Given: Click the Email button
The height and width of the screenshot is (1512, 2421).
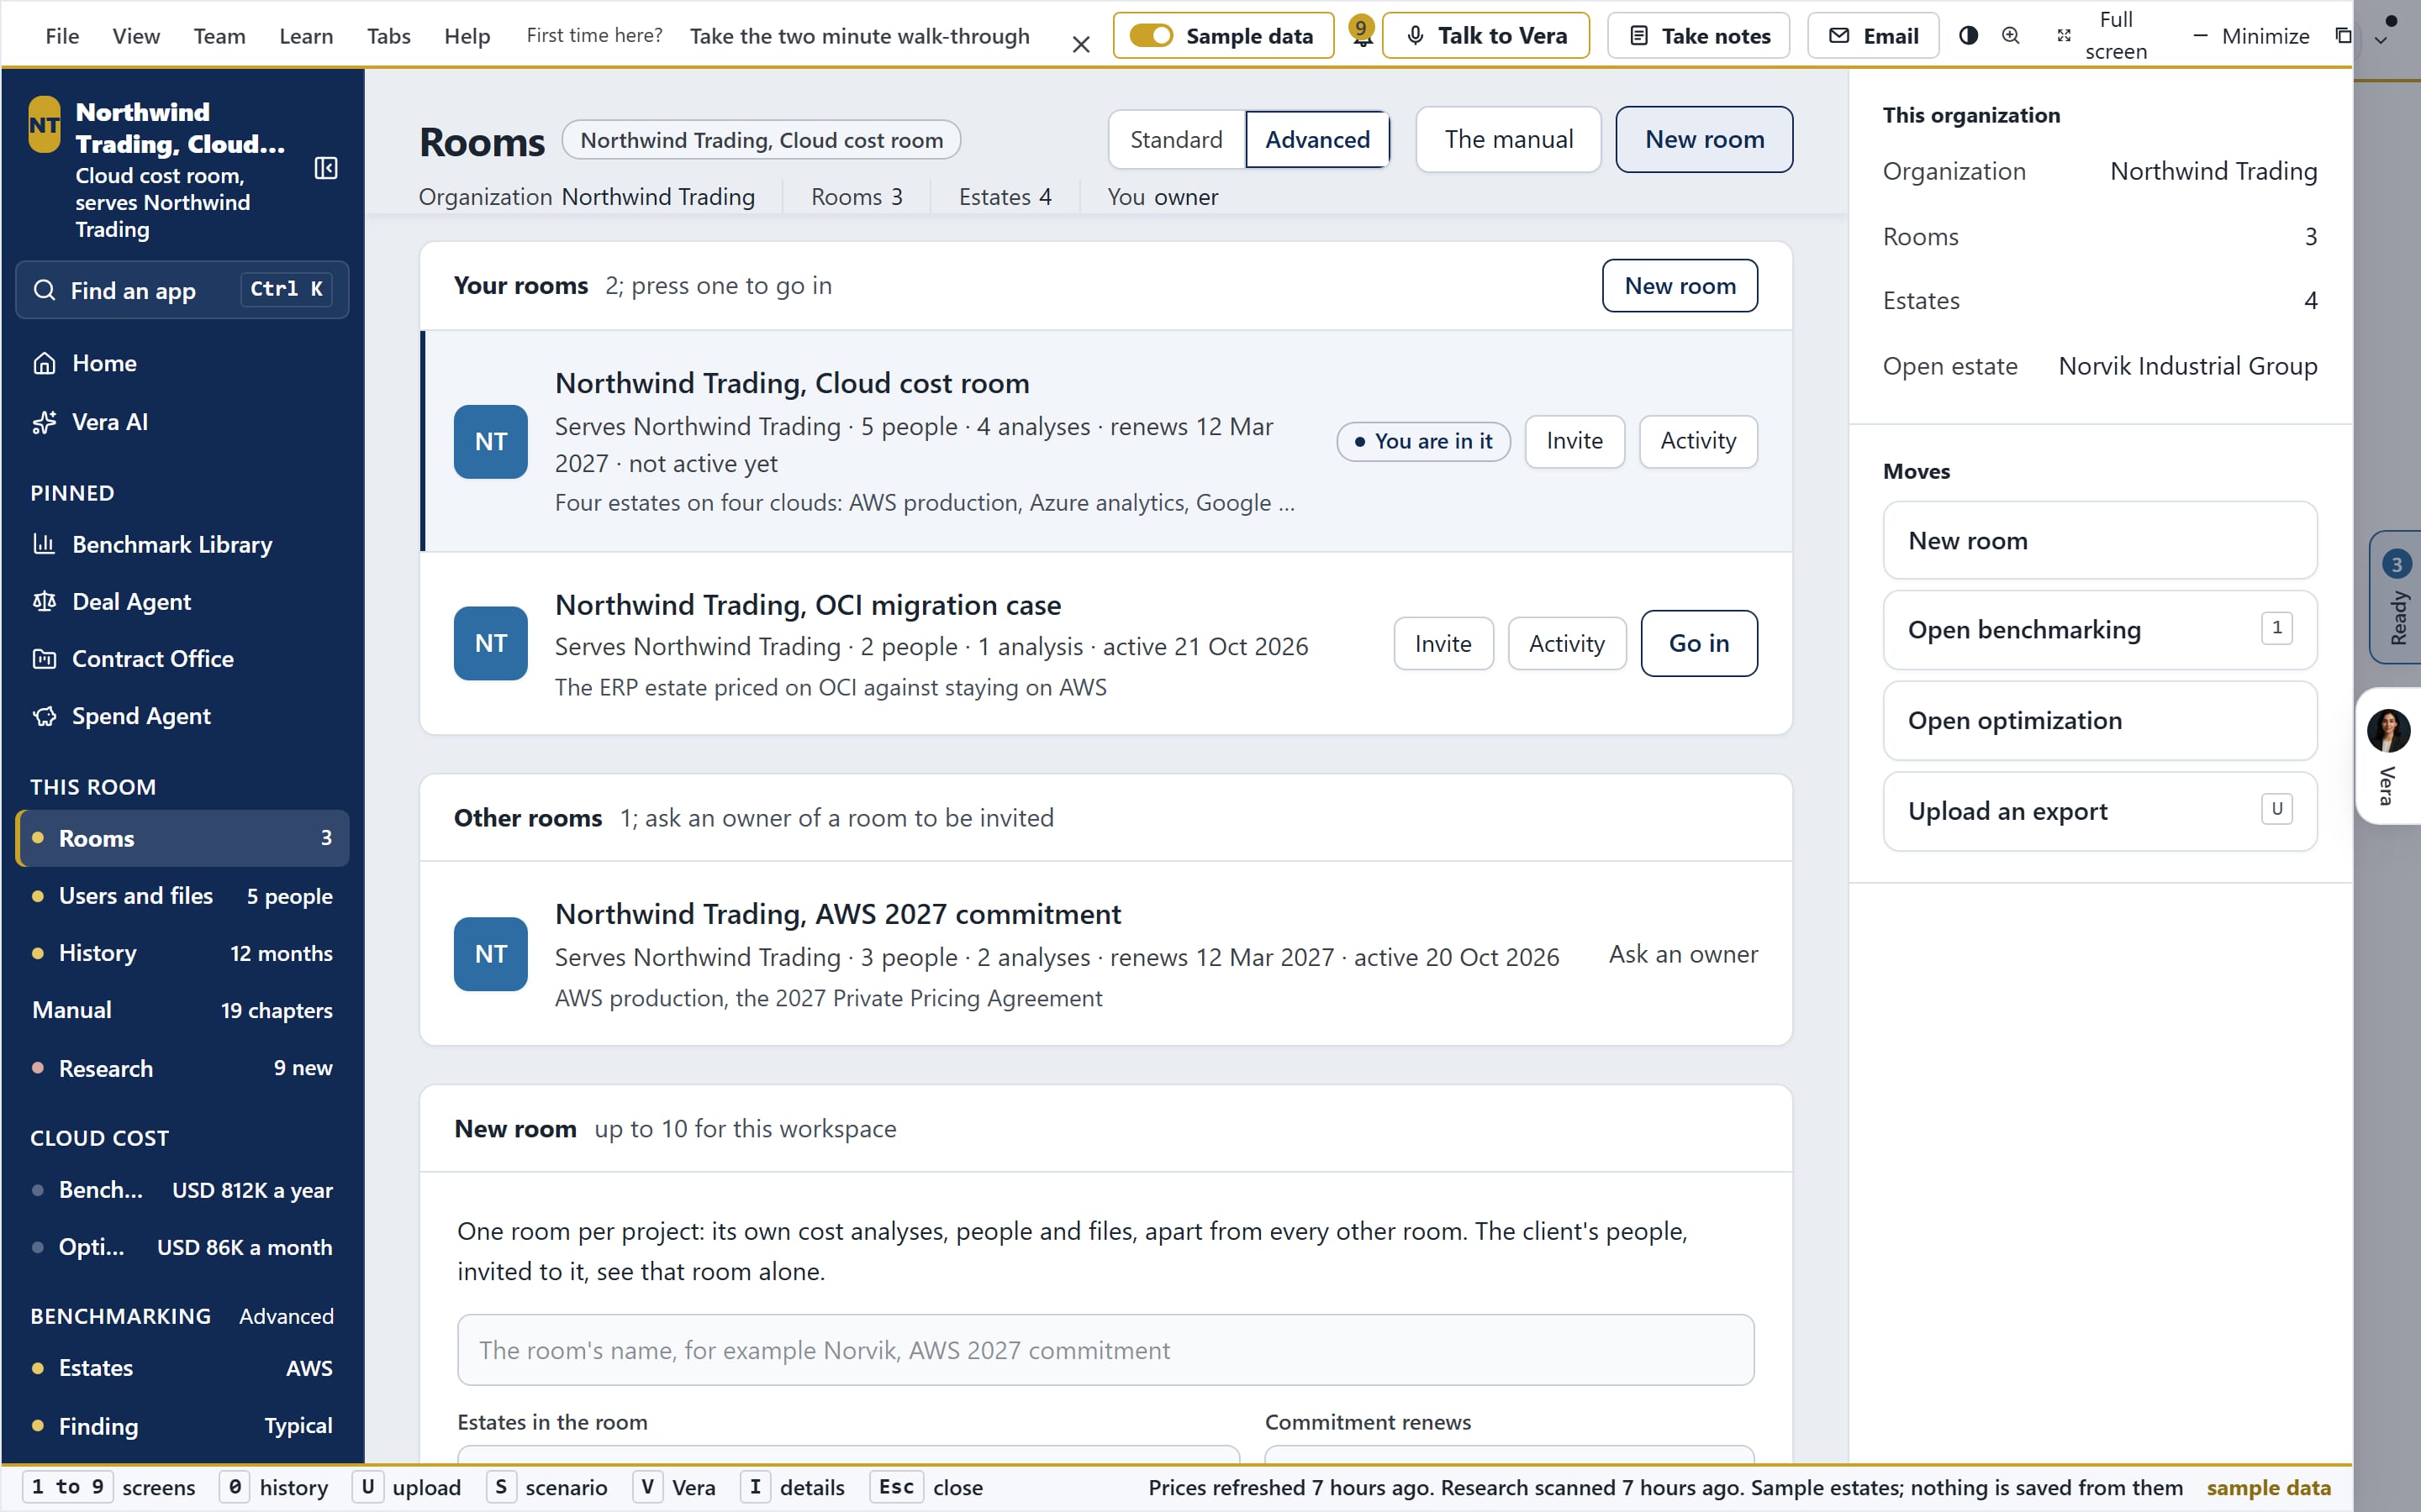Looking at the screenshot, I should 1873,35.
